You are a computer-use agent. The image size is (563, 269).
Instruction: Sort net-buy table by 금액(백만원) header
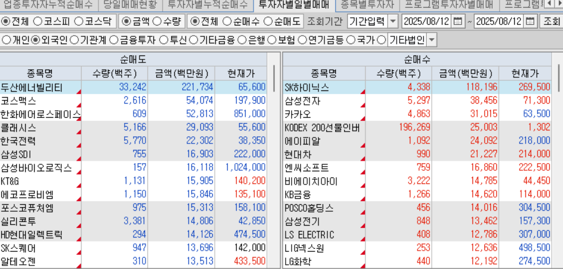pos(465,73)
